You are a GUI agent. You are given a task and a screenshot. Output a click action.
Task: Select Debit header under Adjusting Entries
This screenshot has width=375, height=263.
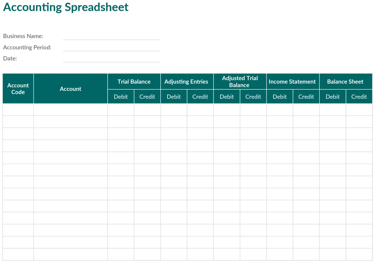(174, 97)
